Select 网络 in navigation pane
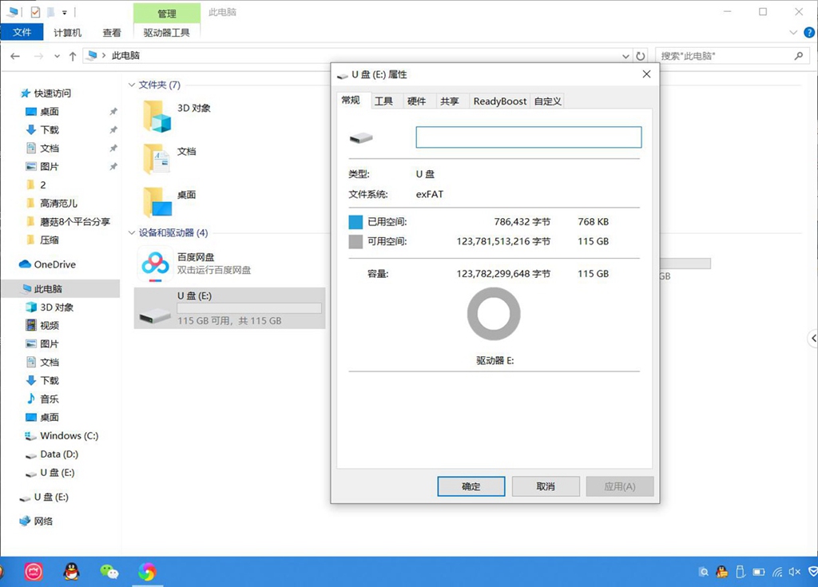The width and height of the screenshot is (818, 587). (43, 522)
